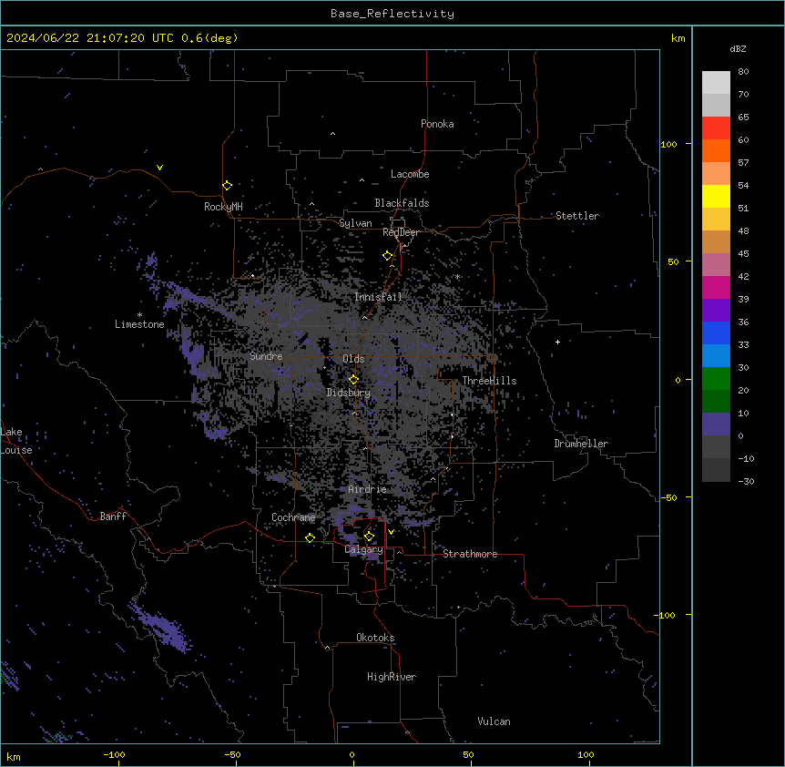The image size is (785, 767).
Task: Select the magenta 42 dBZ color band
Action: coord(716,287)
